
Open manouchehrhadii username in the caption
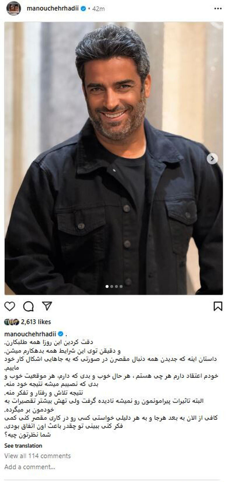pos(31,333)
